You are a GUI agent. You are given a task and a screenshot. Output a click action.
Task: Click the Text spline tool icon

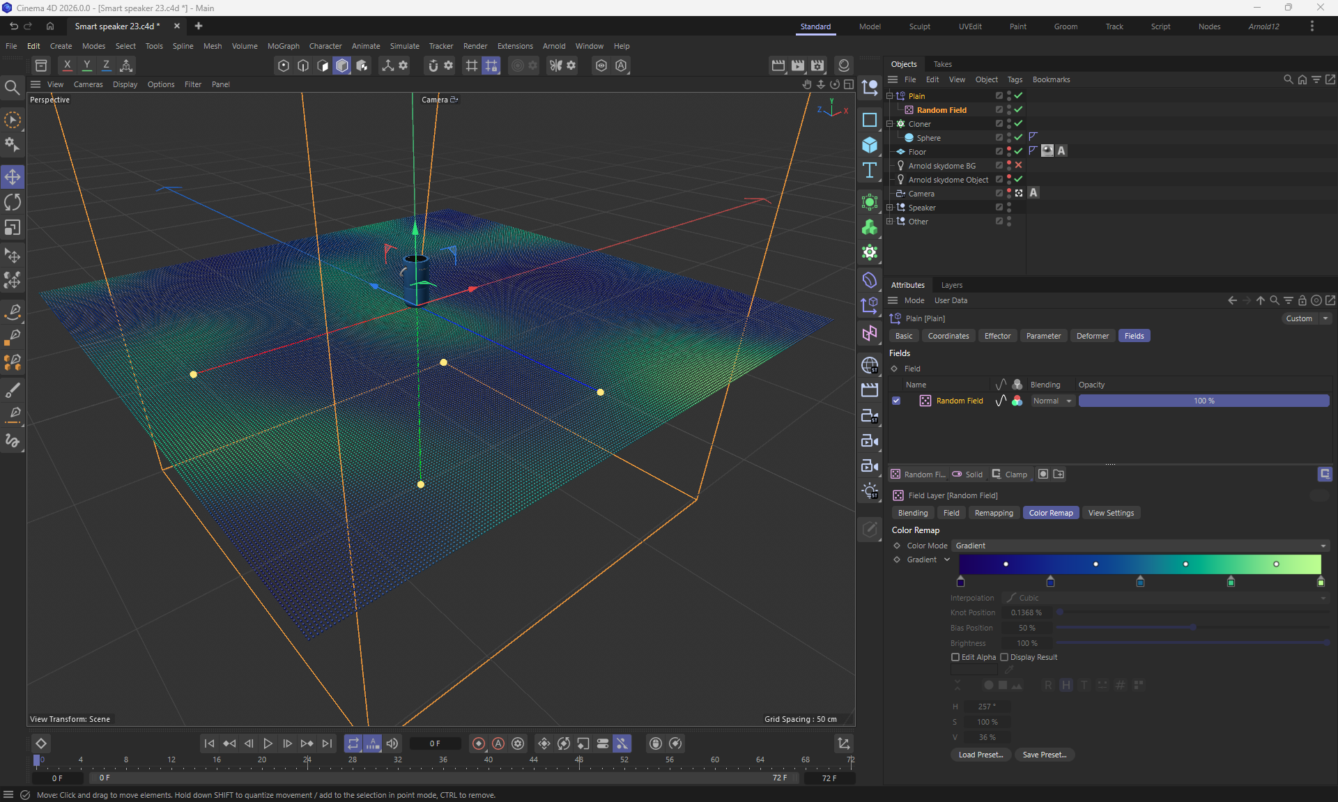tap(869, 171)
